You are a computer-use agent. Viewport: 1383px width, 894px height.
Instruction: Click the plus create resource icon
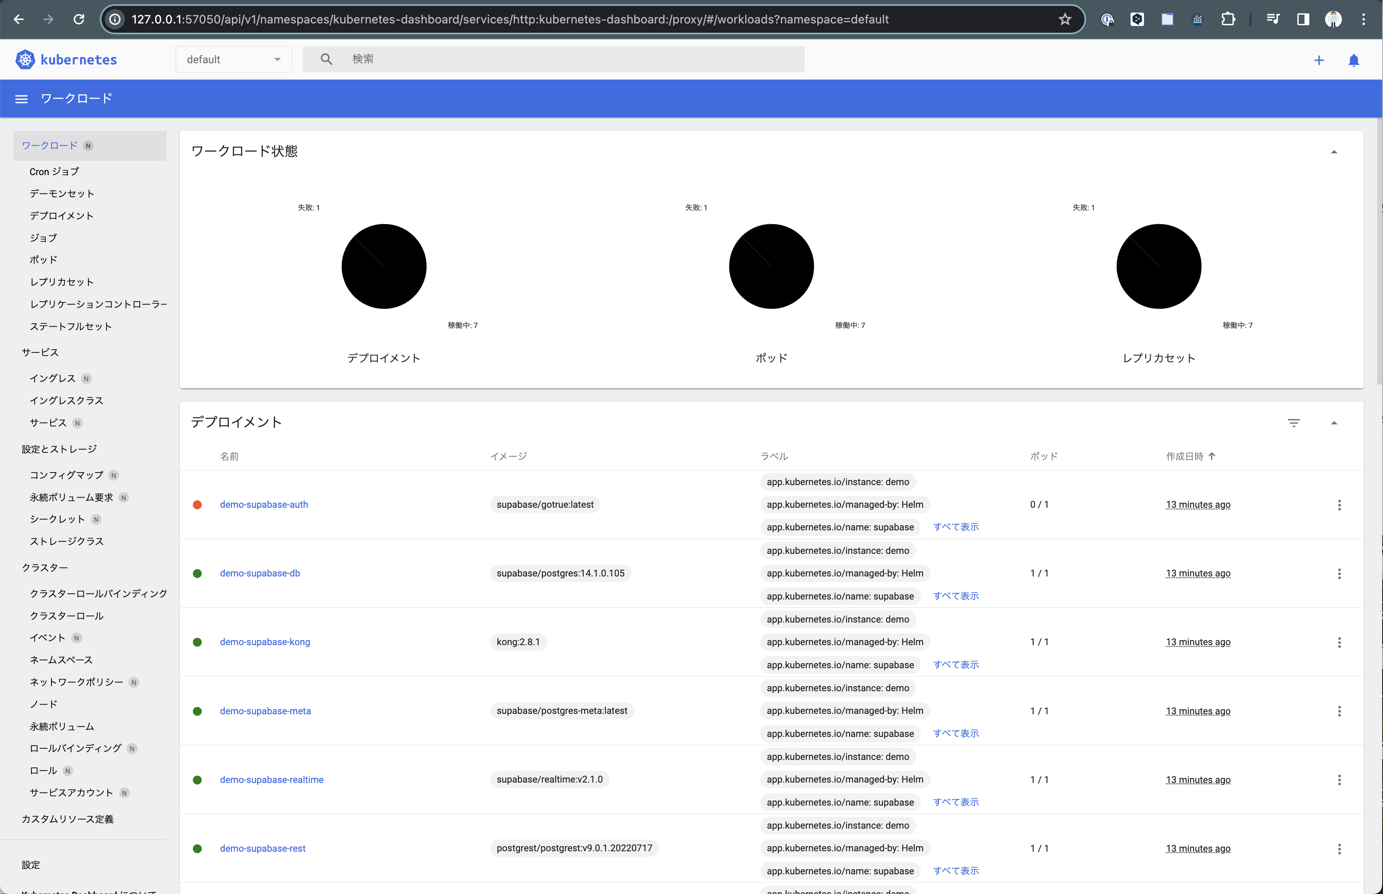(1318, 60)
